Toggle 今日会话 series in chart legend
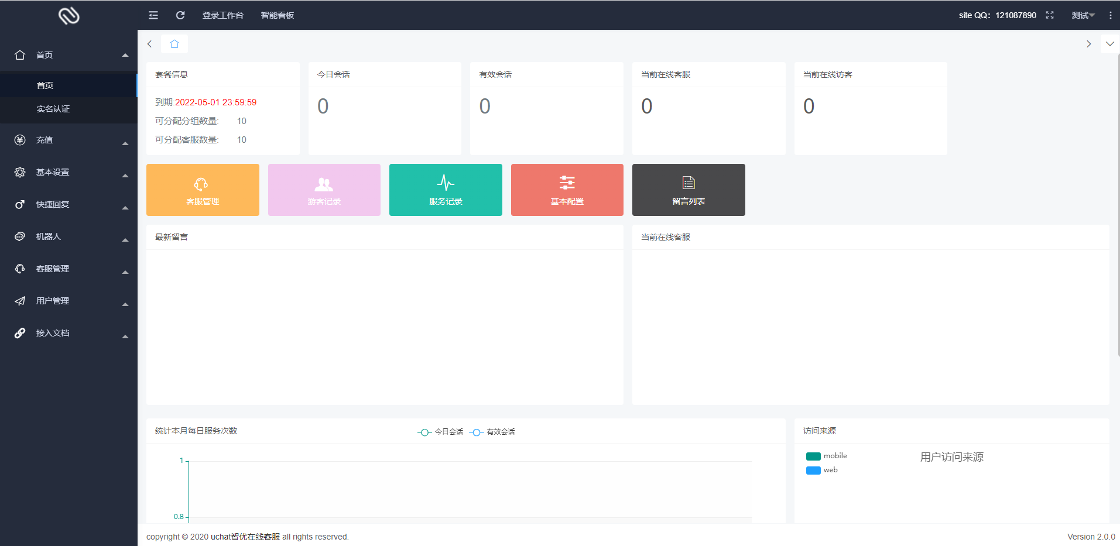Image resolution: width=1120 pixels, height=546 pixels. click(441, 432)
